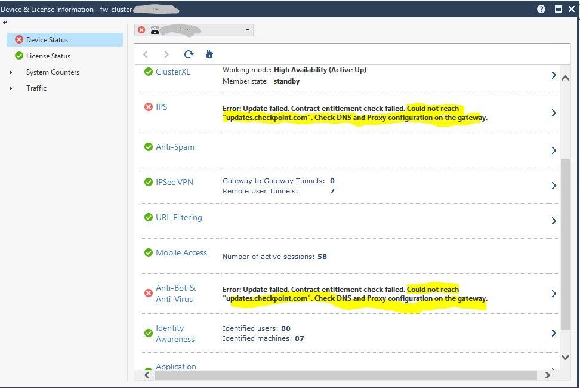Open the IPSec VPN blade link
This screenshot has height=388, width=580.
tap(174, 182)
